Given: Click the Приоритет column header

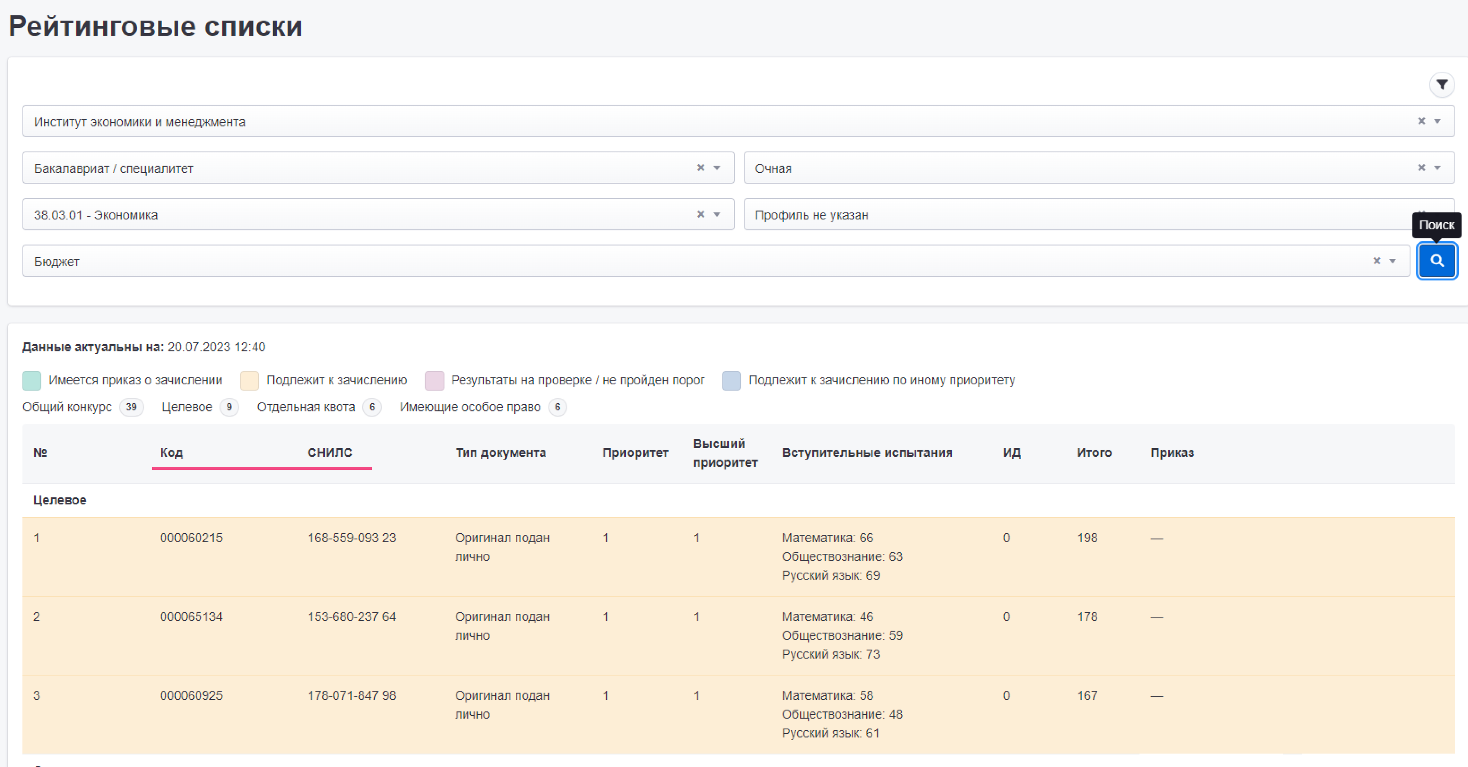Looking at the screenshot, I should point(635,453).
